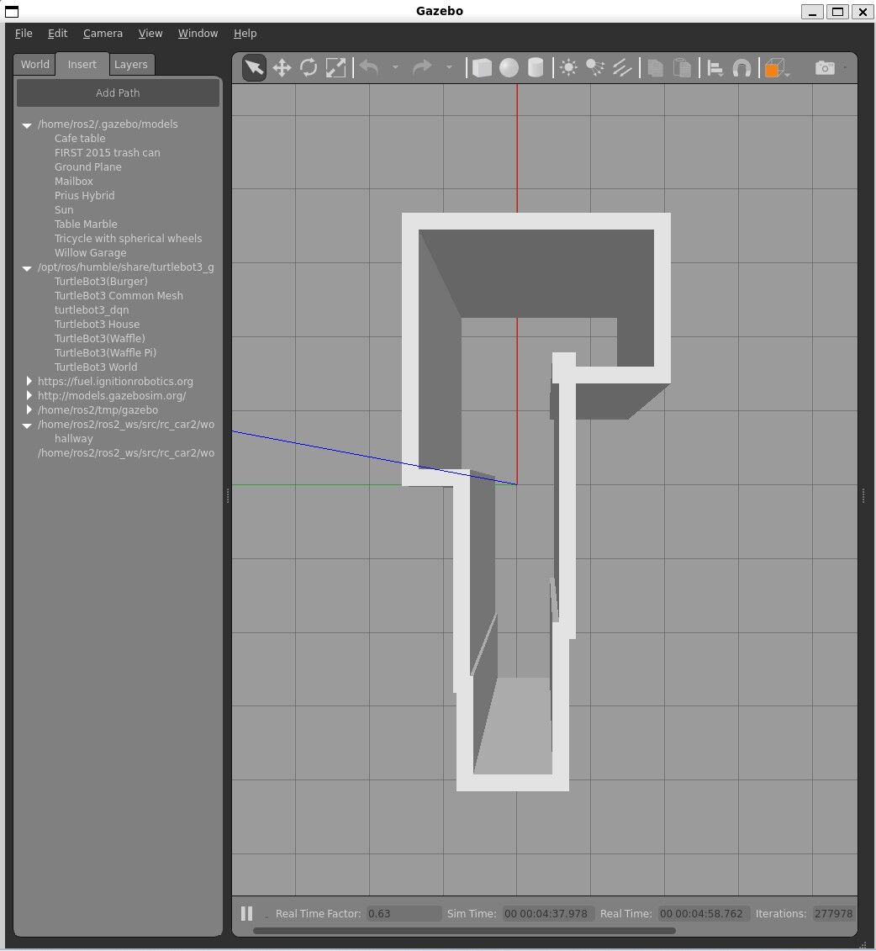Activate the selection arrow tool
The image size is (876, 951).
click(254, 67)
